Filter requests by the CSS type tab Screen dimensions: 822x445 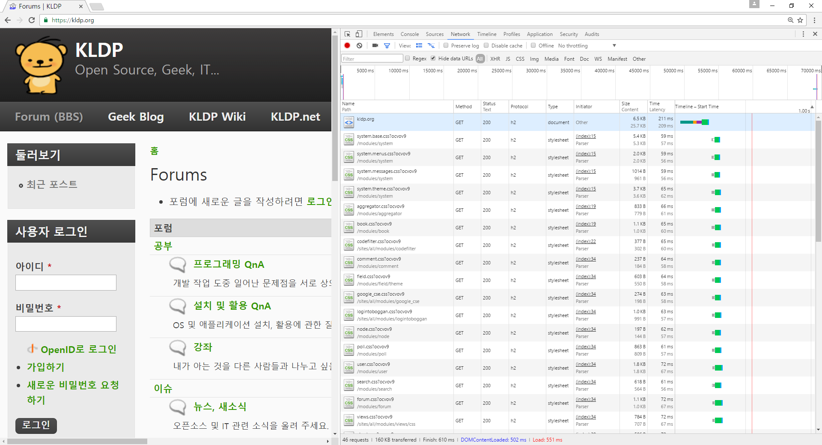(520, 59)
